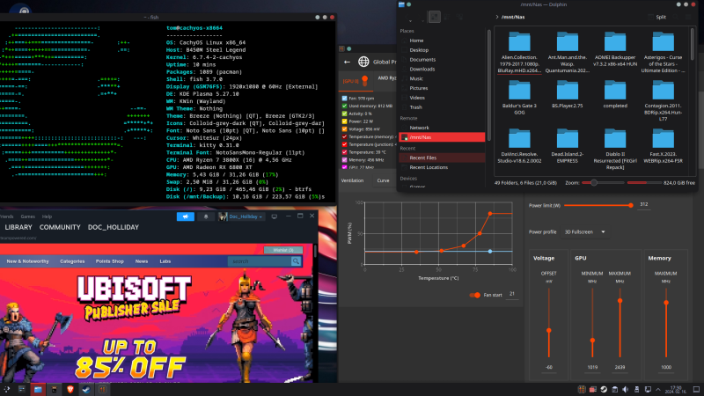Click New & Noteworthy in Steam store

coord(27,261)
